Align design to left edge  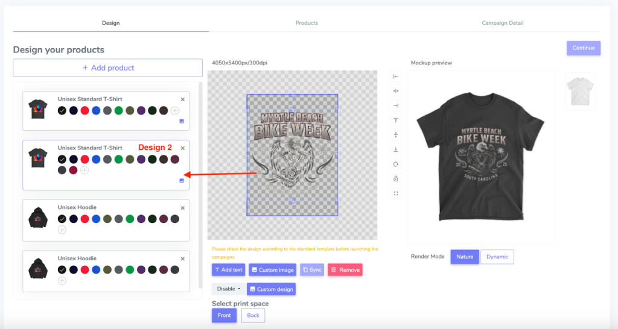click(x=396, y=77)
